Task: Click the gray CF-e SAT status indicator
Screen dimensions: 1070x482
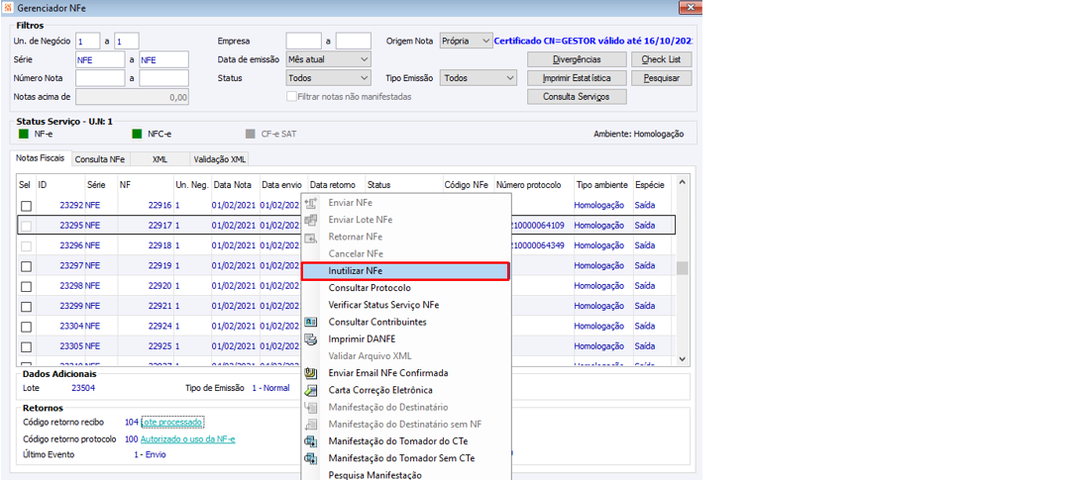Action: [x=250, y=135]
